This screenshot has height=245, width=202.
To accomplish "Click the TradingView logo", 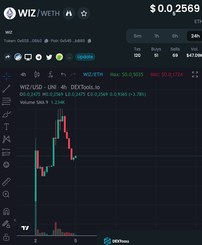I will point(25,228).
